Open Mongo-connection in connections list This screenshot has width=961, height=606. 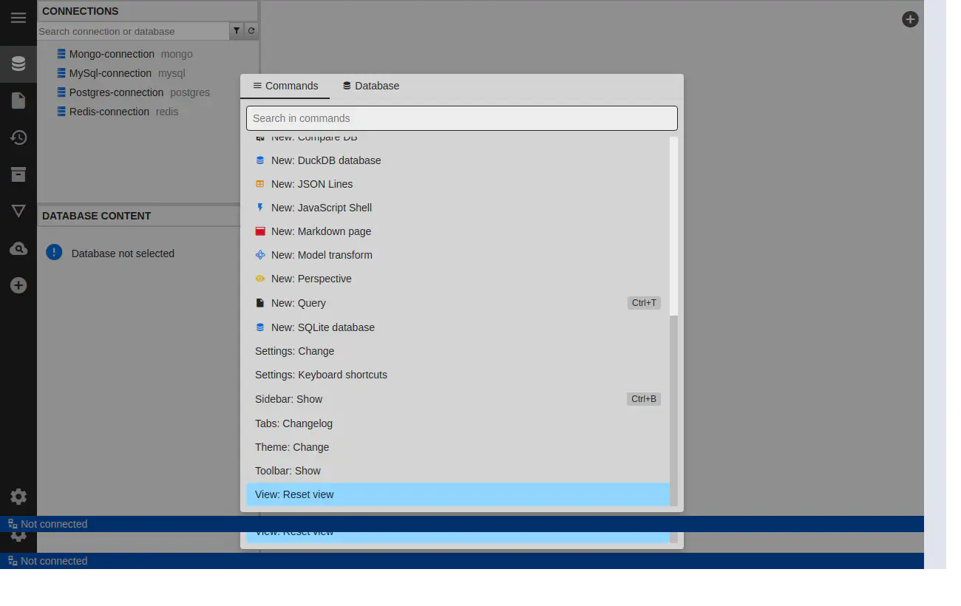pyautogui.click(x=112, y=54)
